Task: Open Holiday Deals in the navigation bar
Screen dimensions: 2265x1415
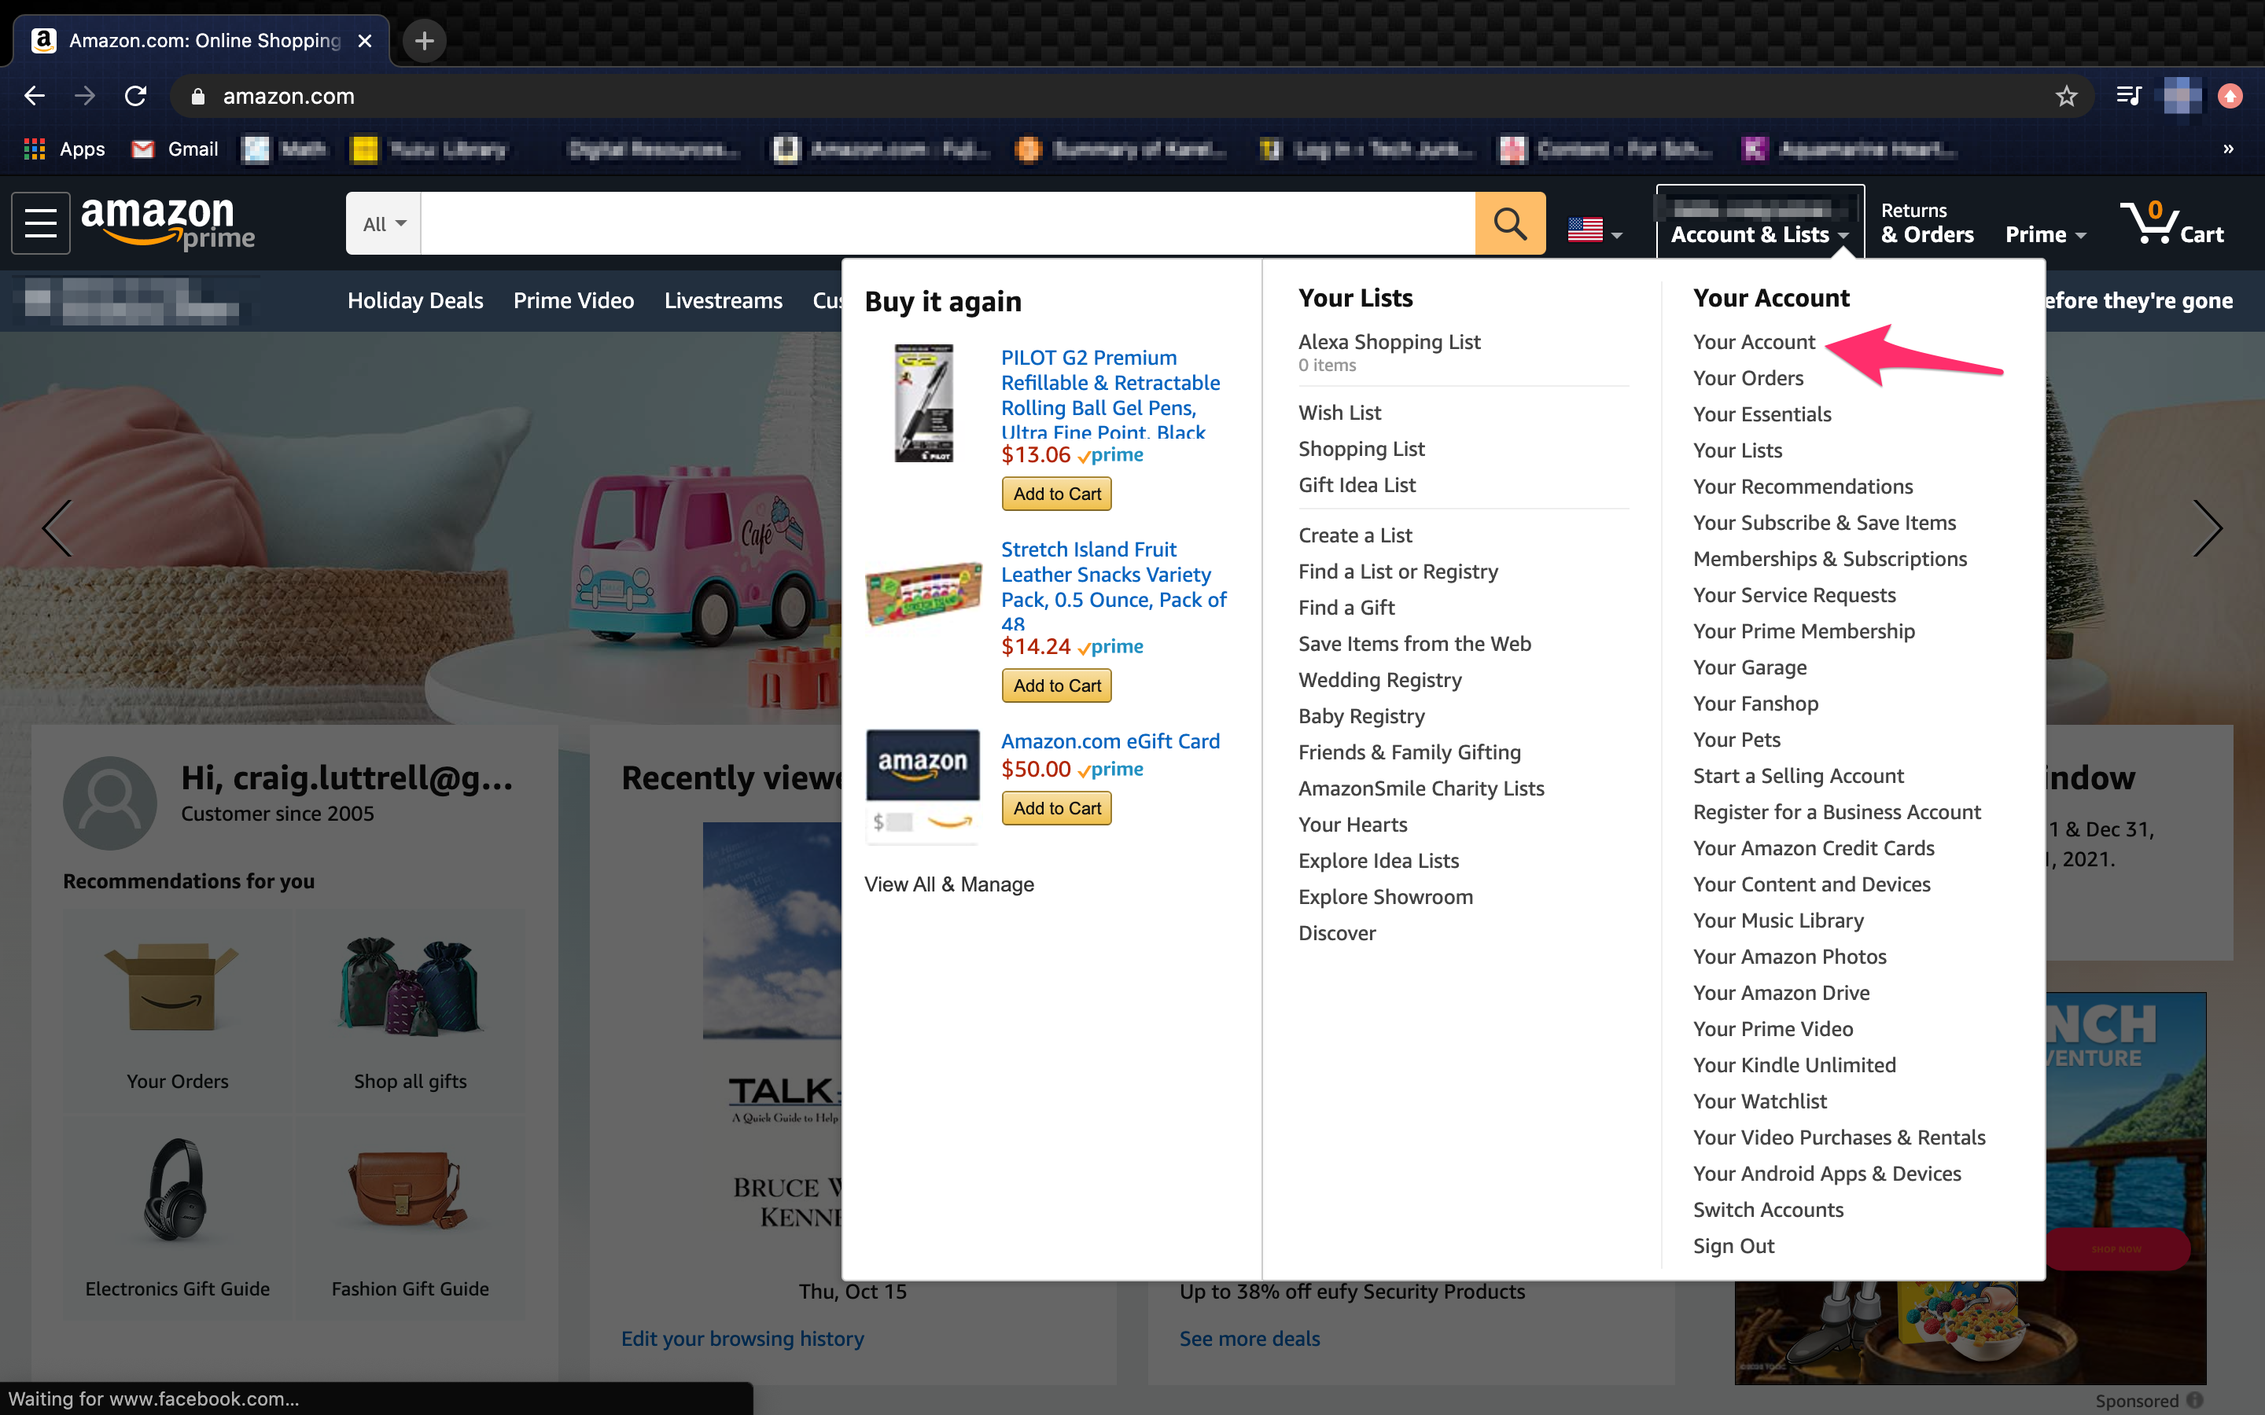Action: (415, 300)
